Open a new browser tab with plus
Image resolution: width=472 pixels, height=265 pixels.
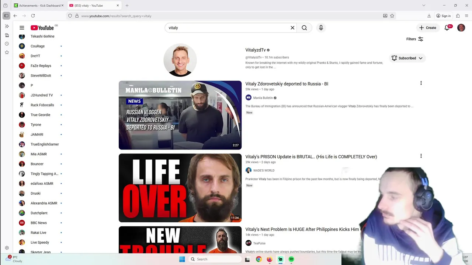click(x=127, y=6)
